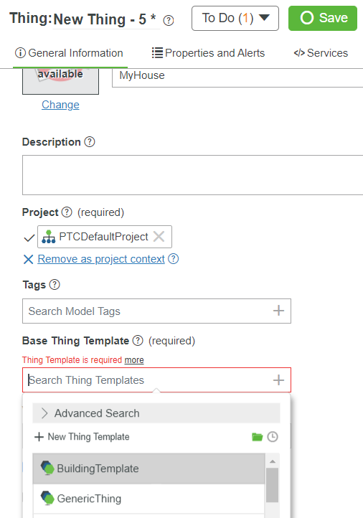This screenshot has height=518, width=363.
Task: Show recent templates via clock icon
Action: click(x=273, y=437)
